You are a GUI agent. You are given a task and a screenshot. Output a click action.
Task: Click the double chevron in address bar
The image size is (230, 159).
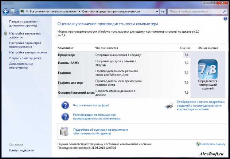27,11
